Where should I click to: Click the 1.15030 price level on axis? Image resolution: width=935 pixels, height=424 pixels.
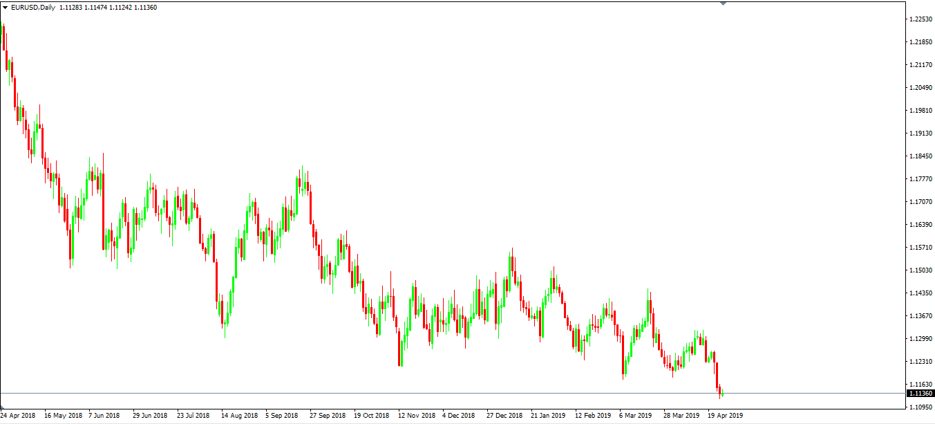(x=920, y=270)
